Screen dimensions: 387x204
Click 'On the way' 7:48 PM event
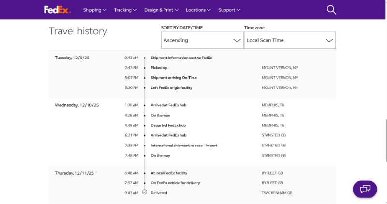[161, 155]
